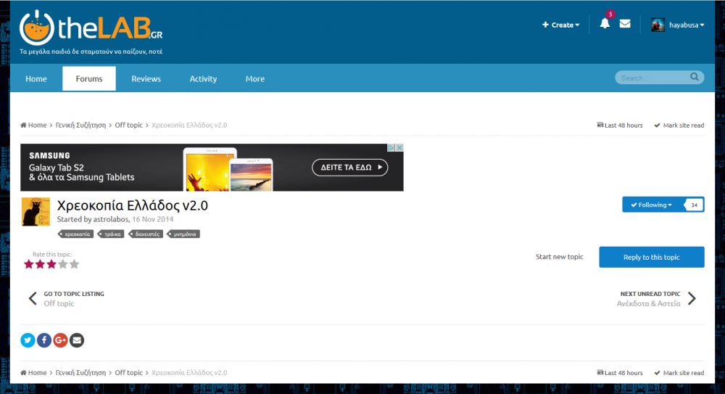
Task: Close the Samsung ad with X icon
Action: 399,148
